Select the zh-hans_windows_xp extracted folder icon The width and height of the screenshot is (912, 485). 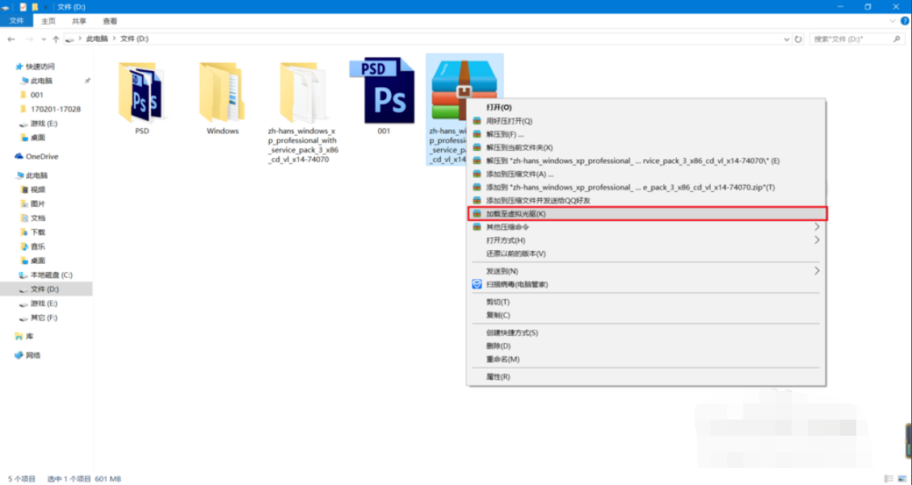click(x=303, y=92)
